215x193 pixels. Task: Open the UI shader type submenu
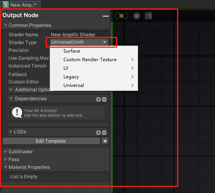point(94,68)
